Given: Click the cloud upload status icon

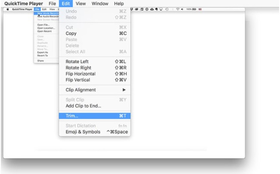Looking at the screenshot, I should [x=152, y=9].
